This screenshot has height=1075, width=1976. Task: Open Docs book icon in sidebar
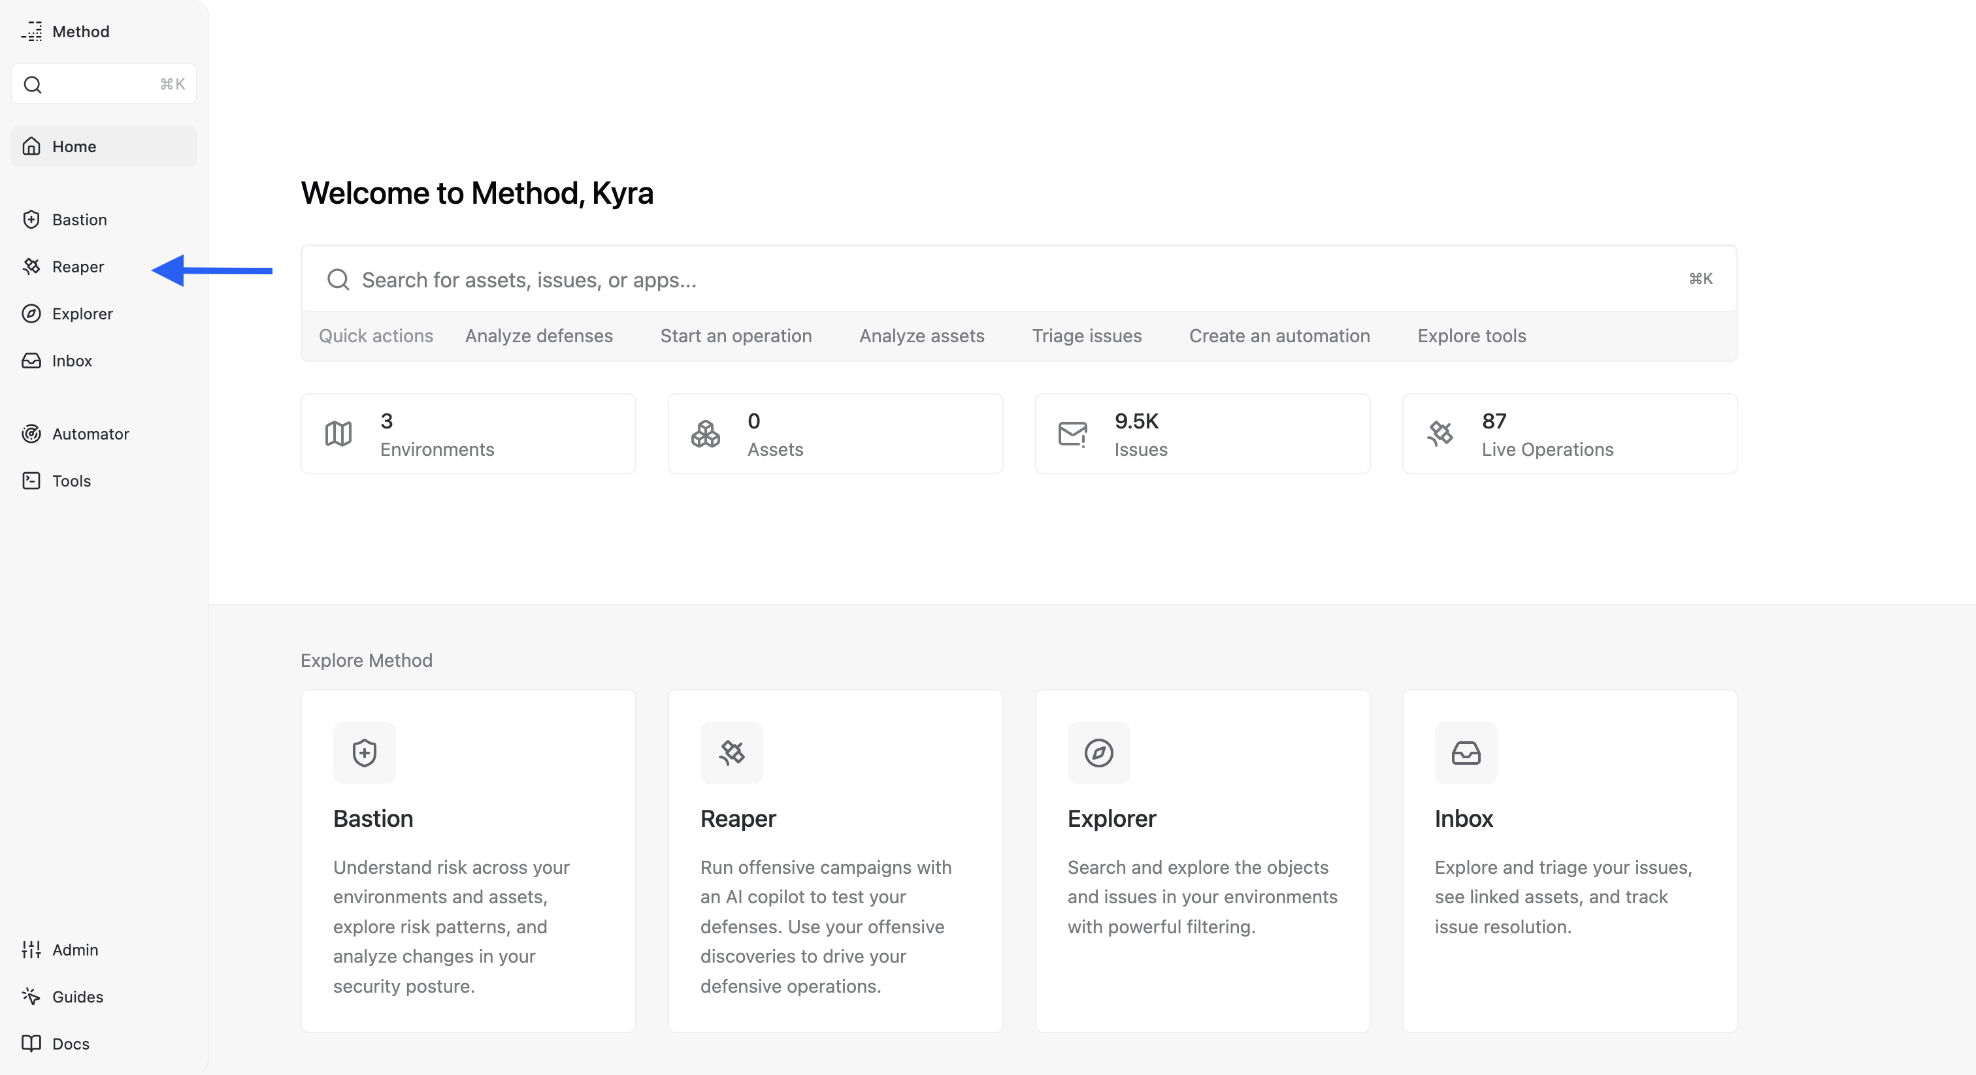click(x=31, y=1044)
